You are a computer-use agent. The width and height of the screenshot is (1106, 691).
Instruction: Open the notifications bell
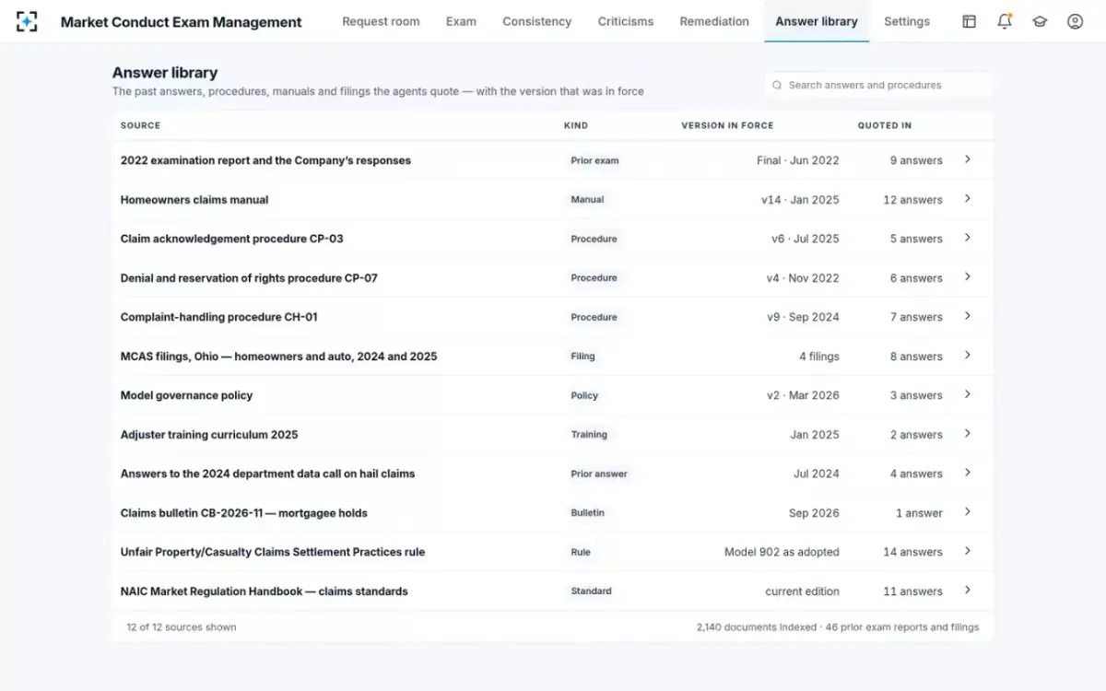pyautogui.click(x=1005, y=21)
